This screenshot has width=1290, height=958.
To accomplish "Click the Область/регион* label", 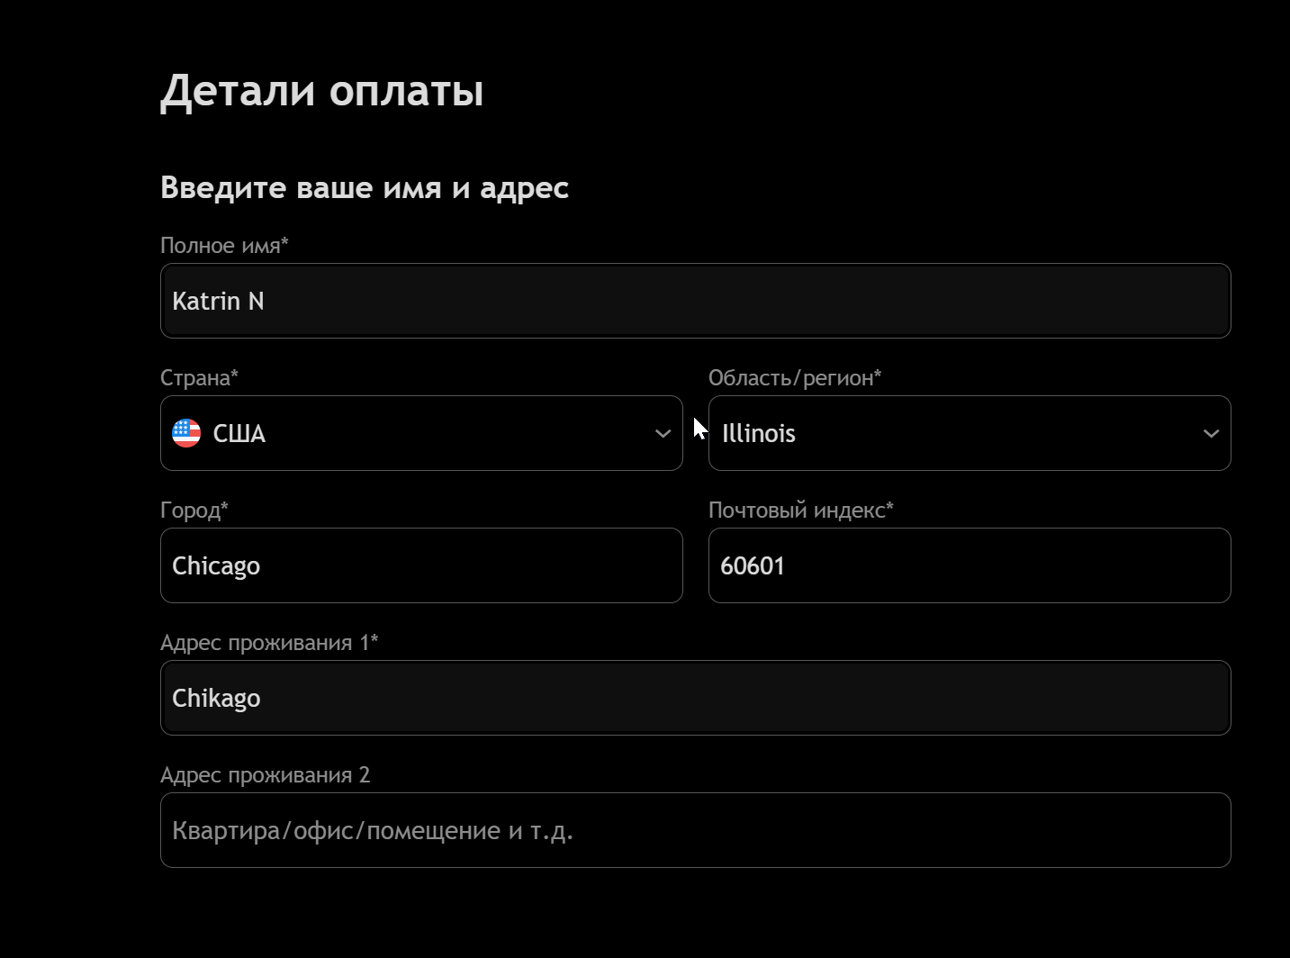I will click(x=795, y=378).
